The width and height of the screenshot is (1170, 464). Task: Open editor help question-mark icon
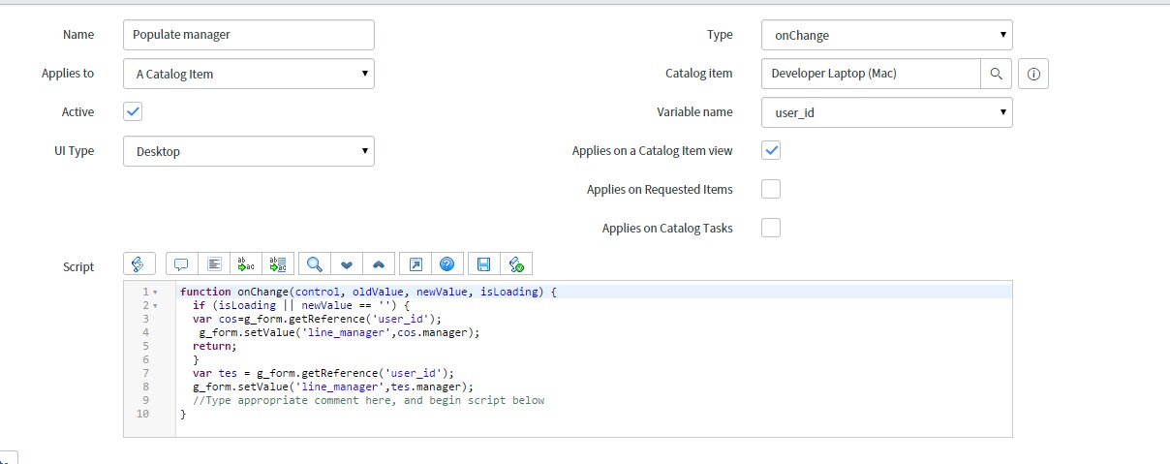click(x=446, y=263)
